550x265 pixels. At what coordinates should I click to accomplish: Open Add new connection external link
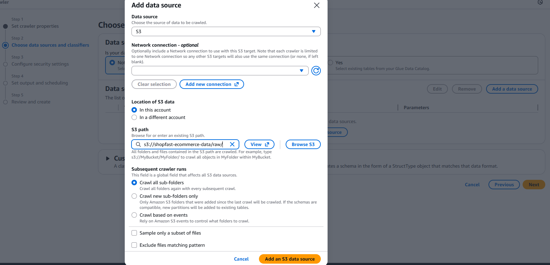click(212, 84)
